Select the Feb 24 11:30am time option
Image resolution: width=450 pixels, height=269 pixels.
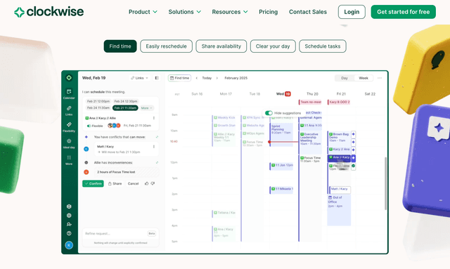98,108
